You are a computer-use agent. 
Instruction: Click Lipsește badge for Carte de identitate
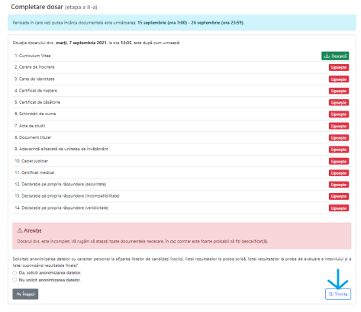[339, 79]
